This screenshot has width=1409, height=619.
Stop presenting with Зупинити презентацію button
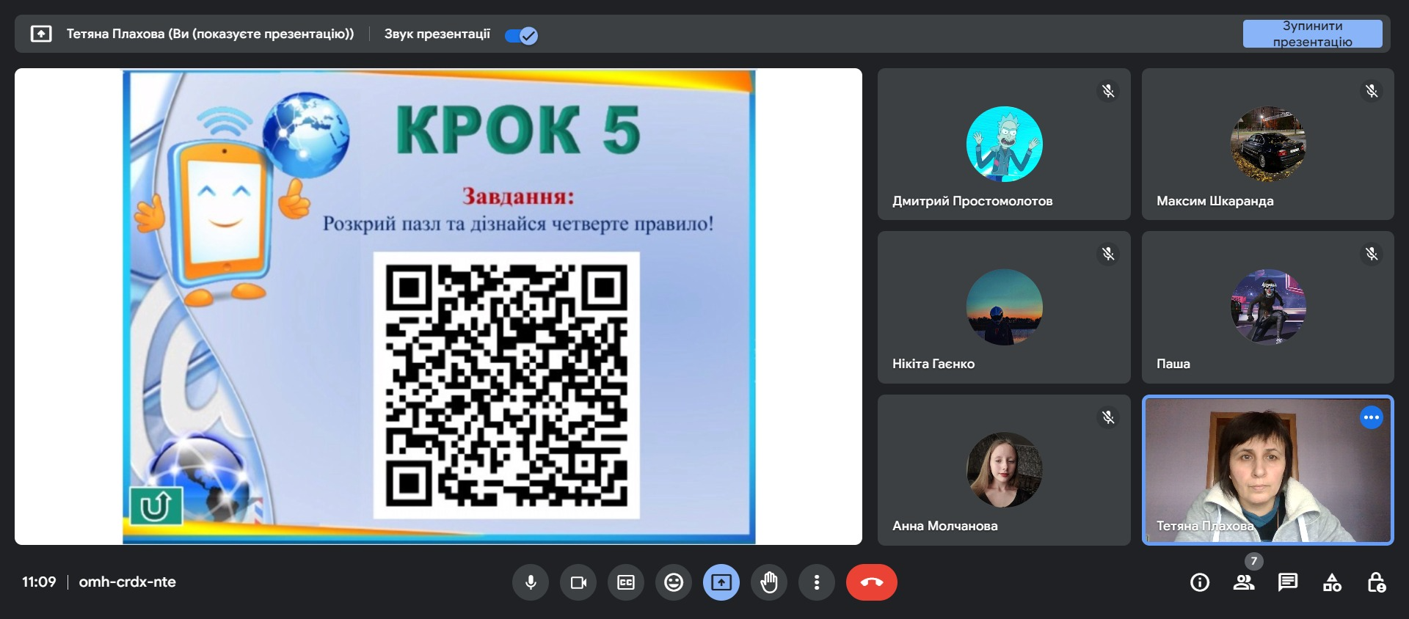point(1312,34)
